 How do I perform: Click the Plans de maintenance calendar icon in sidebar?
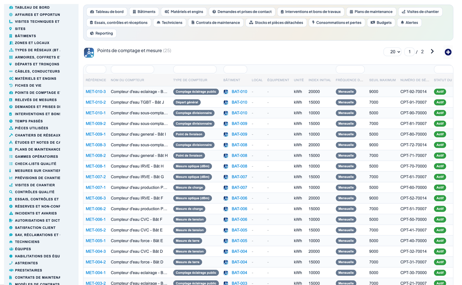(11, 149)
